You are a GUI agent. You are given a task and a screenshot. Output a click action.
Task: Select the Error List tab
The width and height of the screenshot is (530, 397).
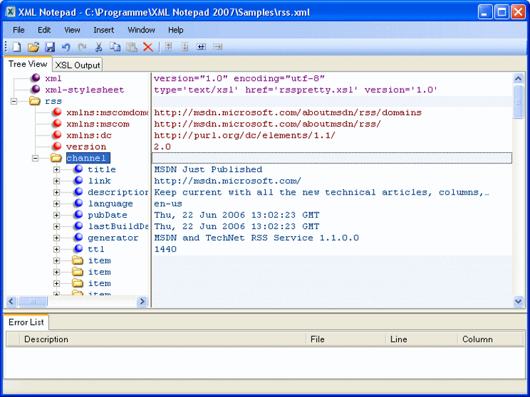tap(26, 322)
